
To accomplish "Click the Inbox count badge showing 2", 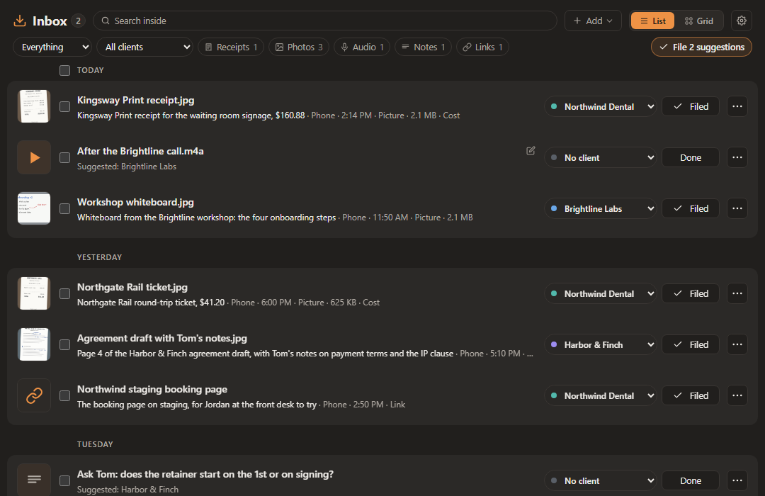I will pyautogui.click(x=78, y=21).
